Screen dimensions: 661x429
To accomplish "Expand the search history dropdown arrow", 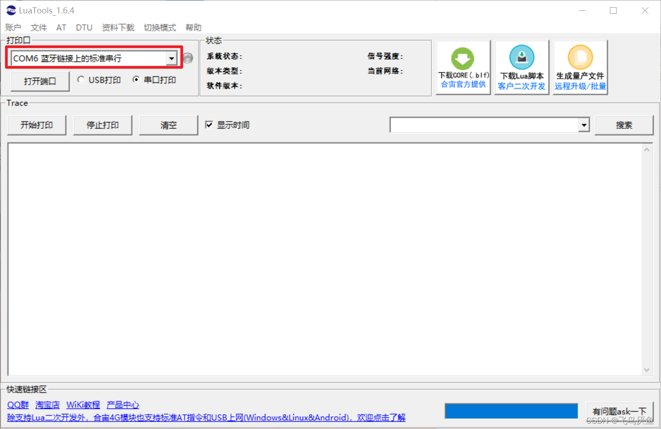I will [584, 125].
